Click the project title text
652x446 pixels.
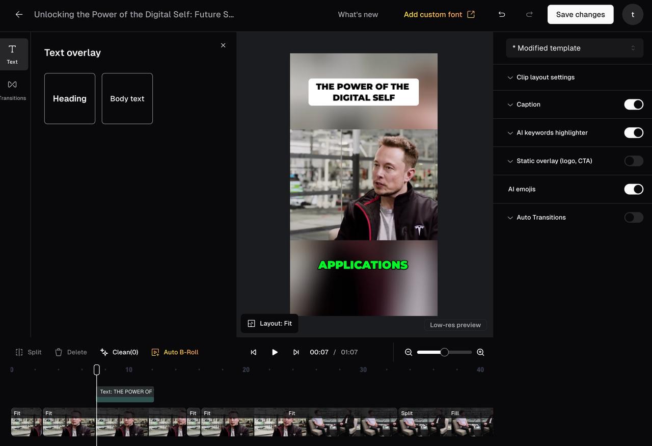134,14
